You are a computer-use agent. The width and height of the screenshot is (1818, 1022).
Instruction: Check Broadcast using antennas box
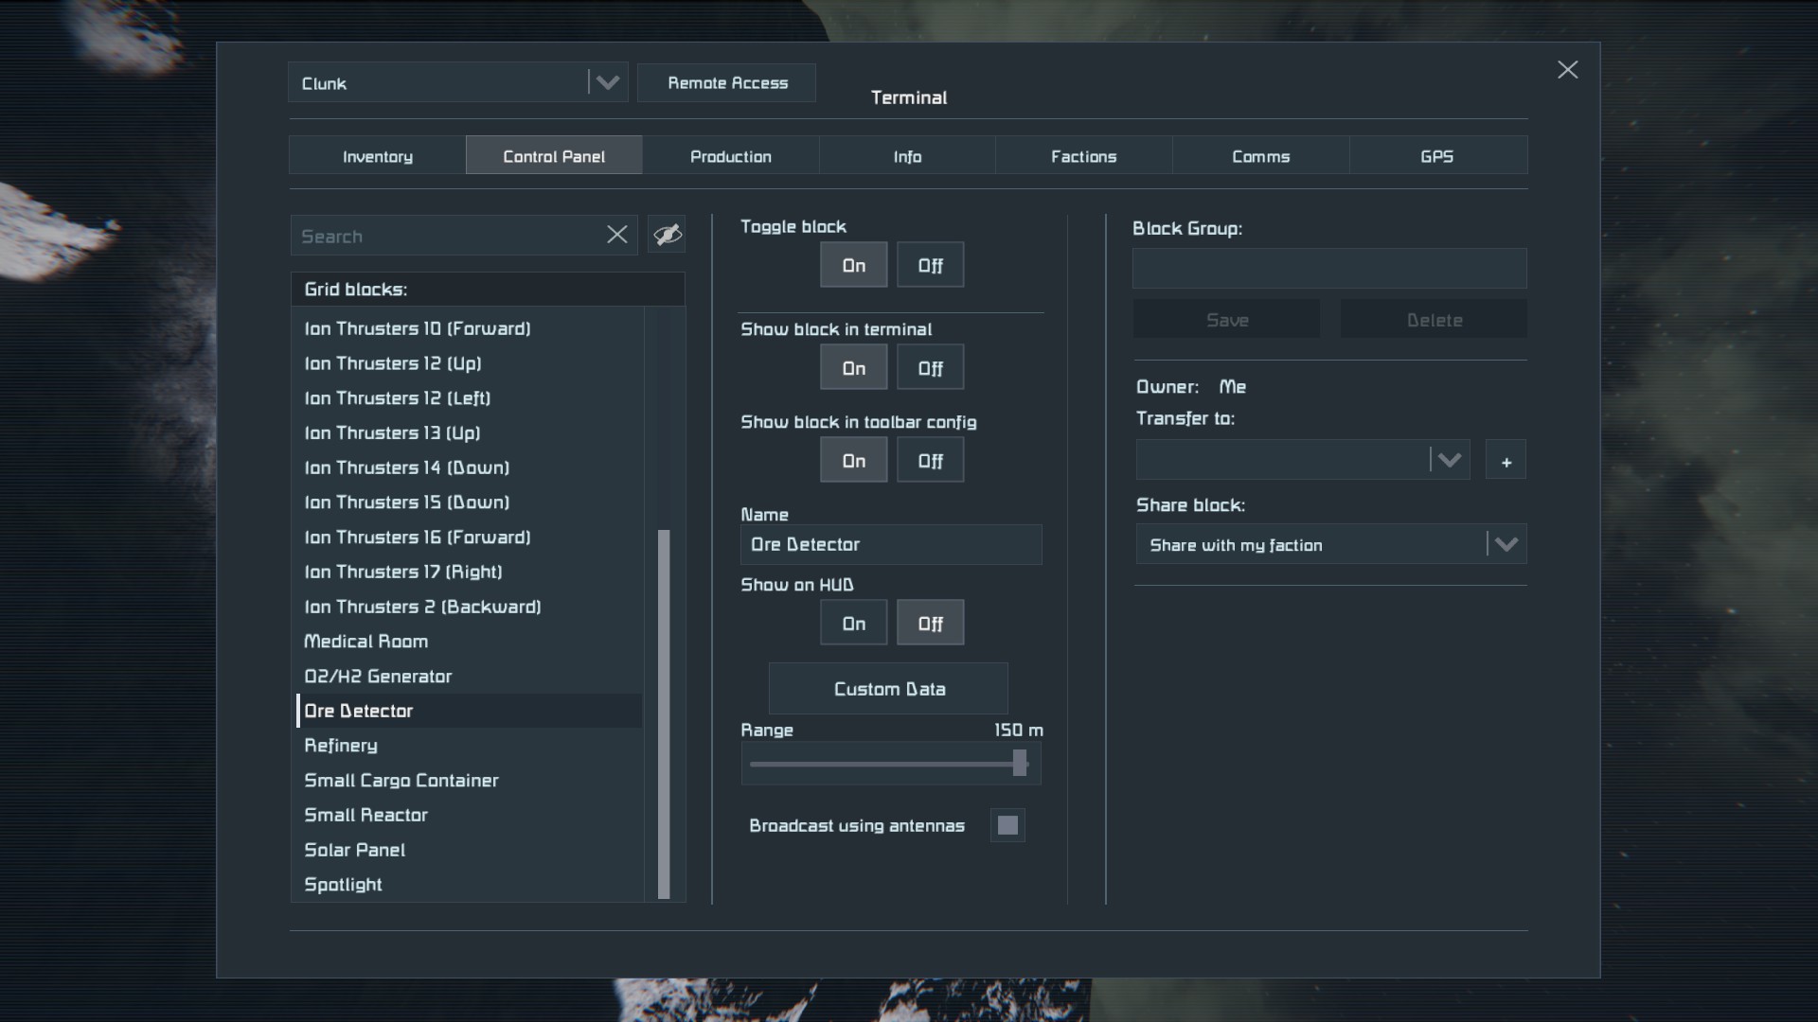tap(1007, 825)
